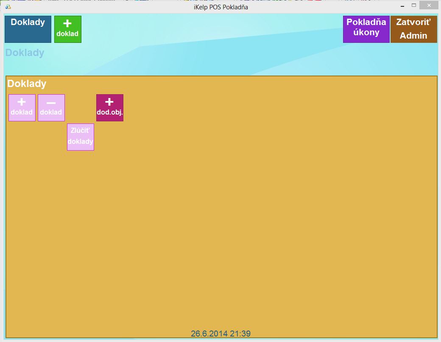Add supplier order with plus dod.obj. button
Viewport: 441px width, 342px height.
coord(109,108)
